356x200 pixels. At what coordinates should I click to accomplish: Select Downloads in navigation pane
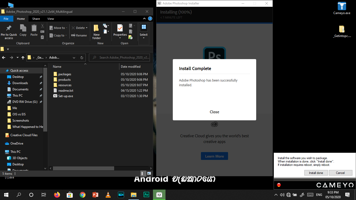click(x=20, y=83)
